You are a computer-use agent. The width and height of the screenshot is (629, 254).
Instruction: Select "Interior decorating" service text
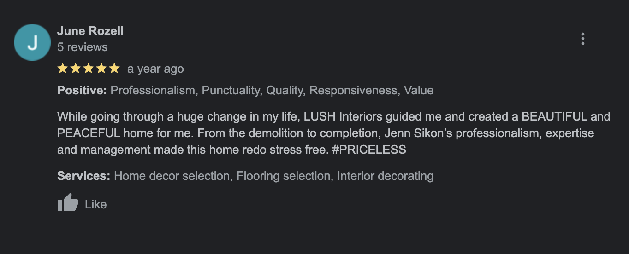(386, 176)
